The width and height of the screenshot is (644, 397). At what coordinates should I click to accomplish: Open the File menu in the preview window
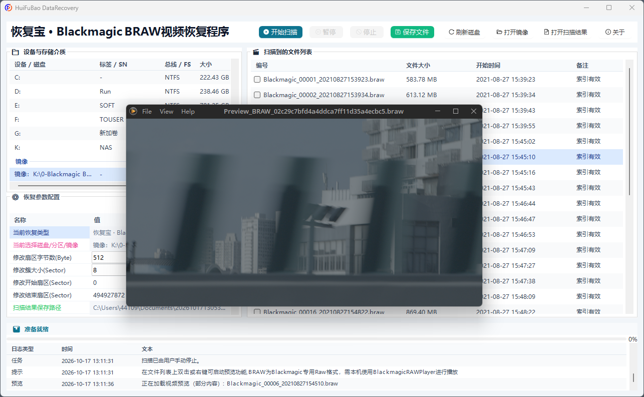(147, 111)
